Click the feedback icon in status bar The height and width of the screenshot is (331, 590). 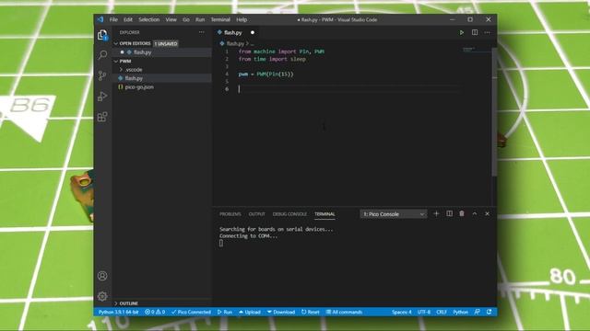(x=478, y=312)
